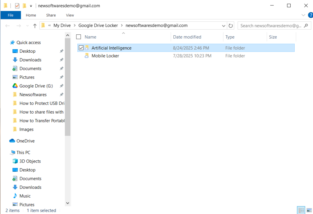Navigate to Google Drive Locker breadcrumb

pos(98,26)
